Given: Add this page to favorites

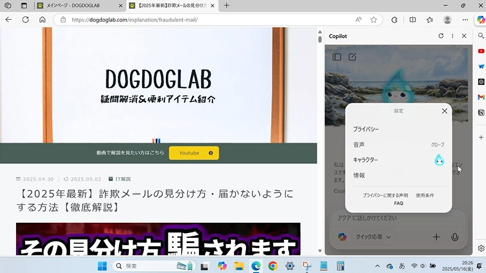Looking at the screenshot, I should [374, 19].
